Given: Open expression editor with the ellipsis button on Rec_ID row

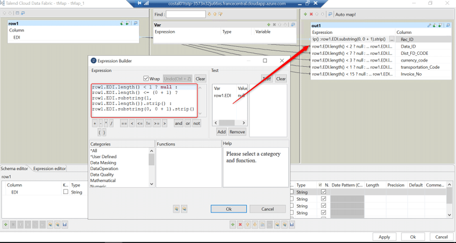Looking at the screenshot, I should click(x=392, y=39).
